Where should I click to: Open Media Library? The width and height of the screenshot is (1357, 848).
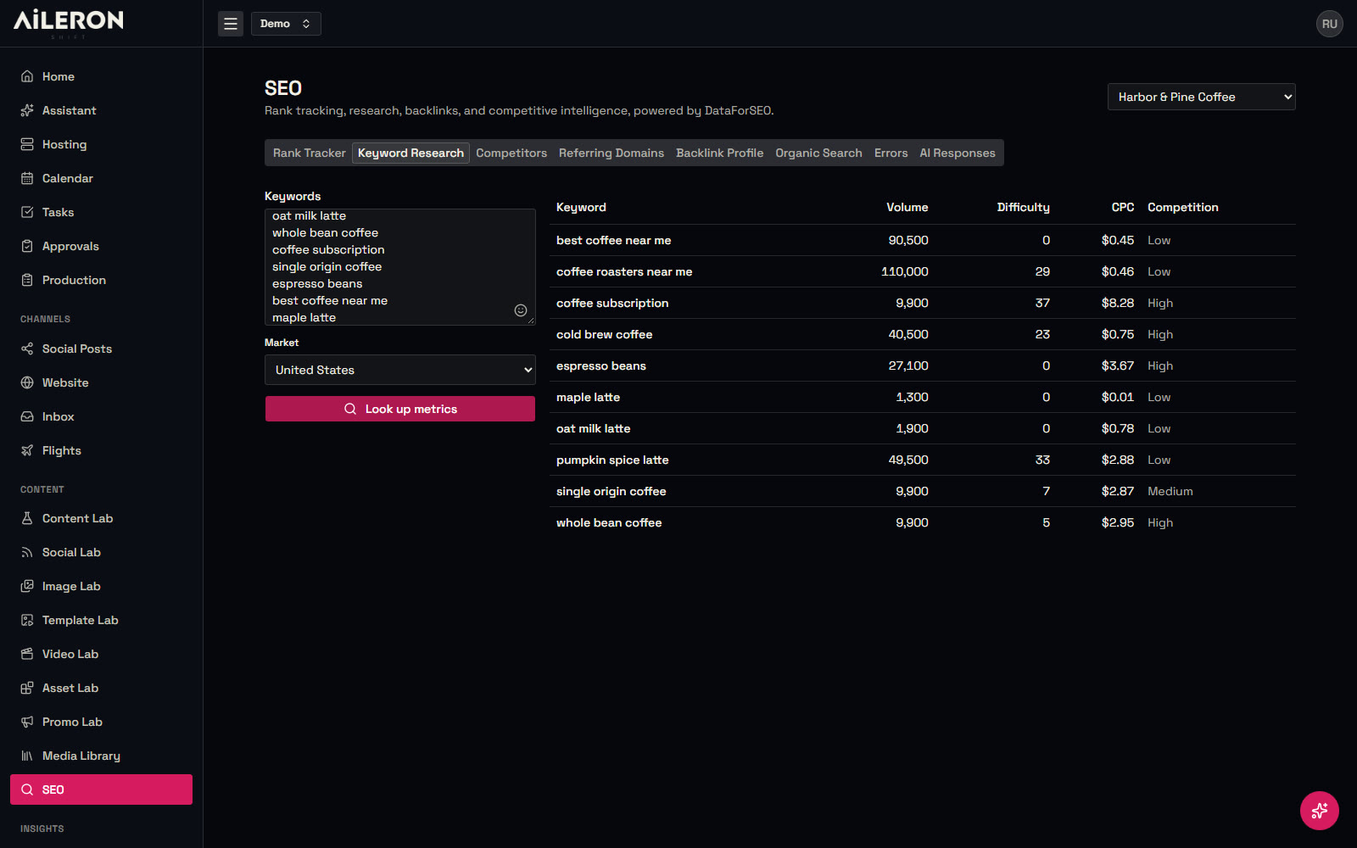tap(101, 756)
